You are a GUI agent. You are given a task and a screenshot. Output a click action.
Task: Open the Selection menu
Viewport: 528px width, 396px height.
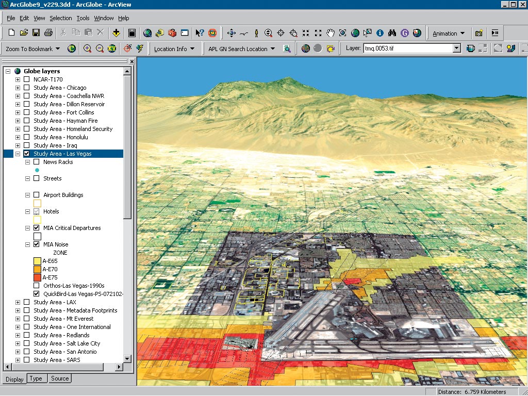pyautogui.click(x=60, y=18)
